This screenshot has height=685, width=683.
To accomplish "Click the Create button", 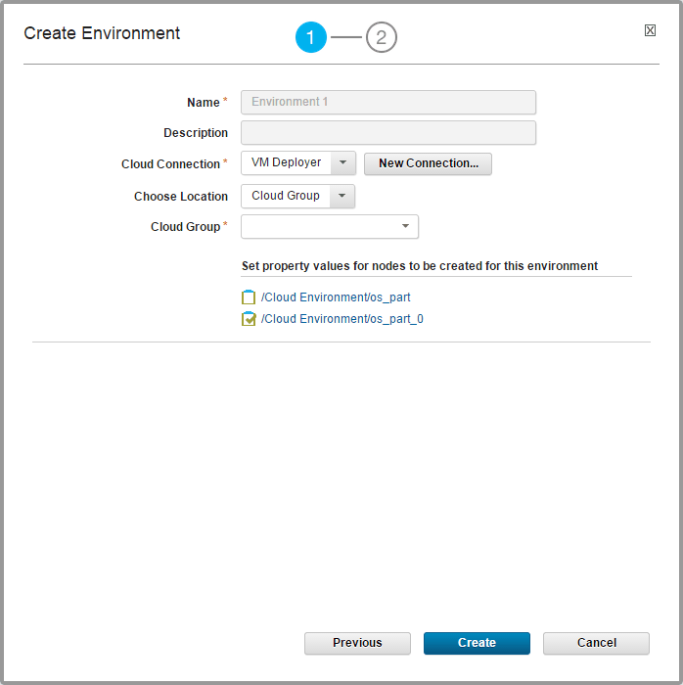I will click(x=477, y=643).
